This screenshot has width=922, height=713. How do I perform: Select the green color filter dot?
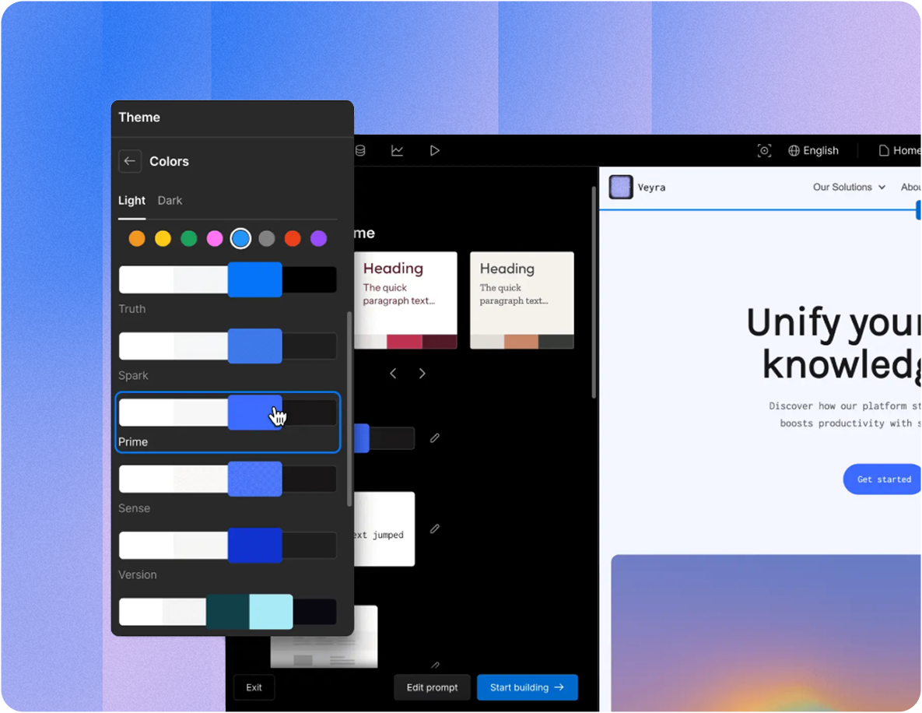(189, 239)
